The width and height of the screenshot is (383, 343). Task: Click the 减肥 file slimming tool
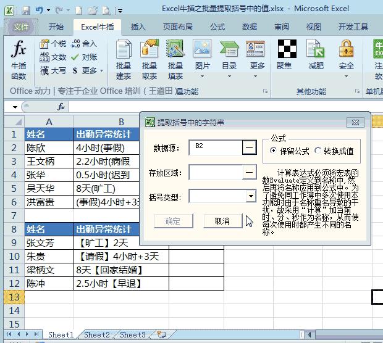[316, 55]
